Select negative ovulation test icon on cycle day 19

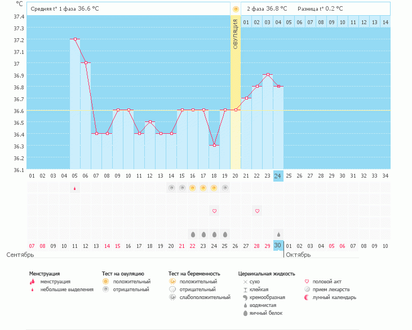(225, 188)
